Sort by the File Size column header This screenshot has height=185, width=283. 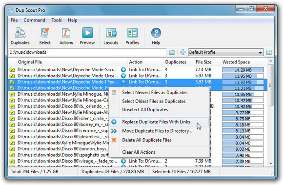207,62
